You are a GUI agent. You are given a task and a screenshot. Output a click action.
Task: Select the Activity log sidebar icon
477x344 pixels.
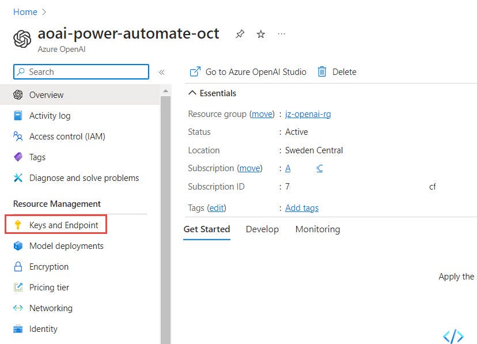[18, 116]
